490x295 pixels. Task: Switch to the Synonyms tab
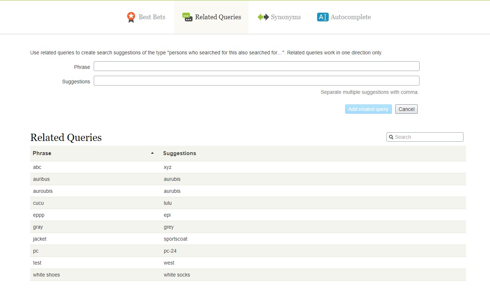pyautogui.click(x=286, y=17)
